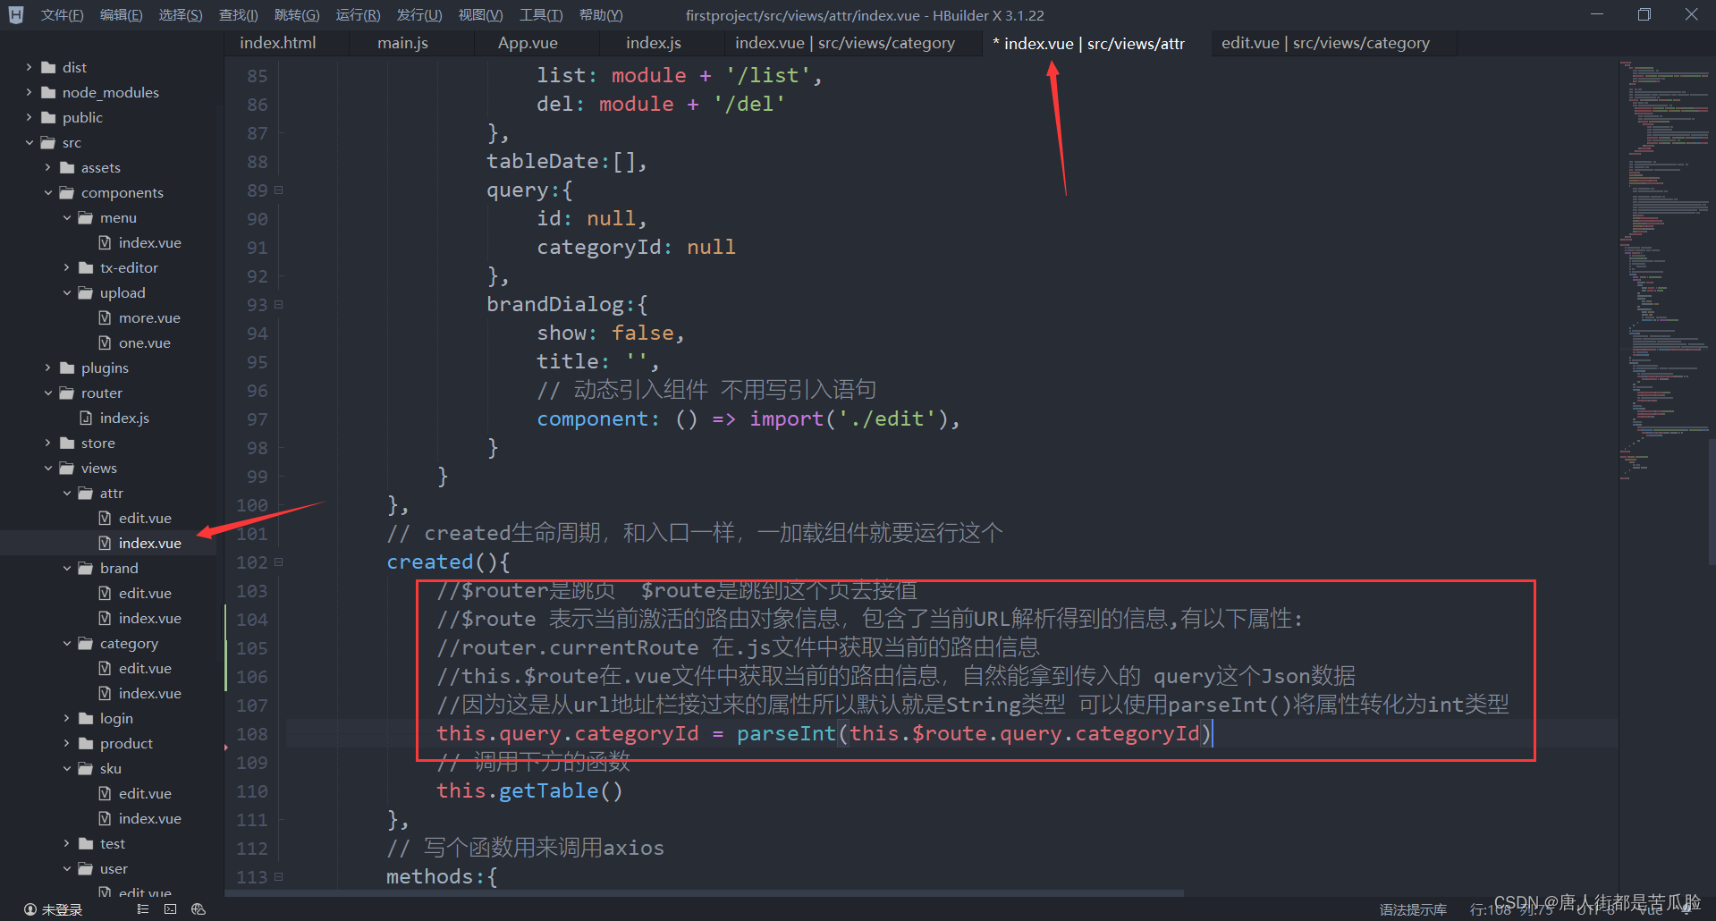Expand the node_modules folder
The image size is (1716, 921).
point(29,92)
